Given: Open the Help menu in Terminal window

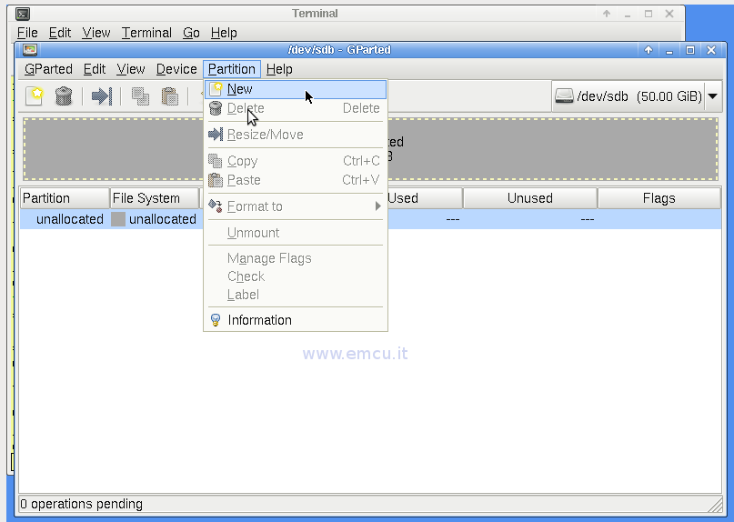Looking at the screenshot, I should [224, 33].
